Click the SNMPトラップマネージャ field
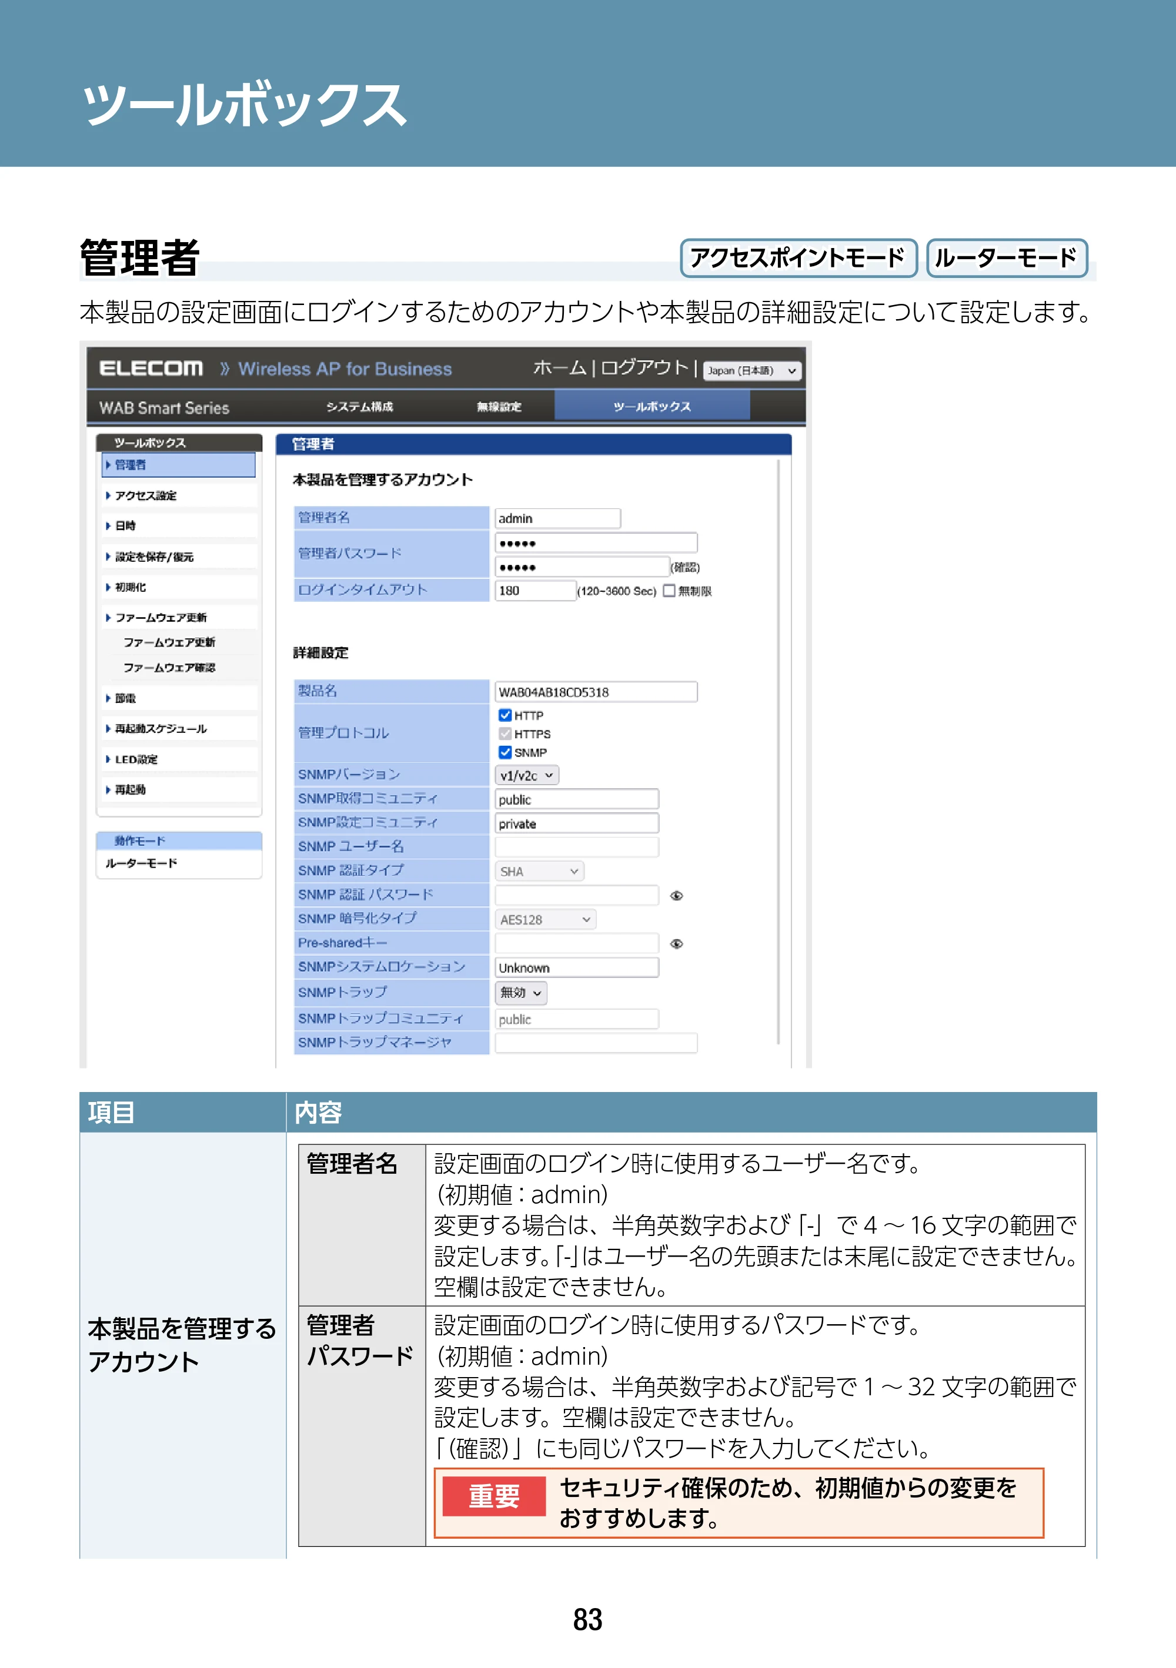Image resolution: width=1176 pixels, height=1668 pixels. point(596,1043)
